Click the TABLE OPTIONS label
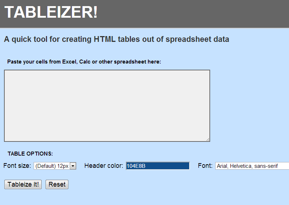289x205 pixels. tap(30, 154)
